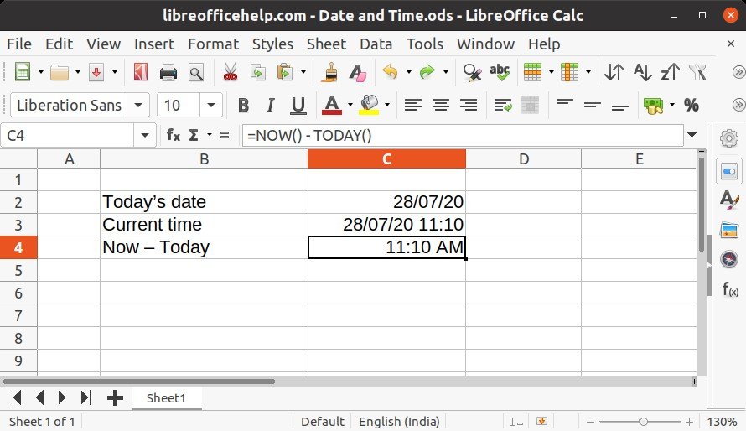Open the Paste options dropdown

tap(303, 72)
